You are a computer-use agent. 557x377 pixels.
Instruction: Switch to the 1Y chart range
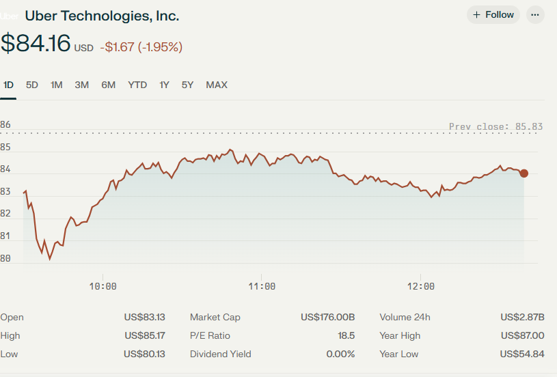coord(164,85)
